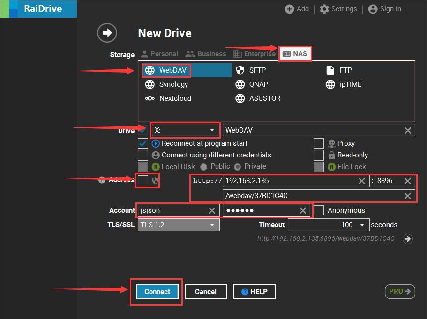
Task: Open Settings gear icon
Action: 324,9
